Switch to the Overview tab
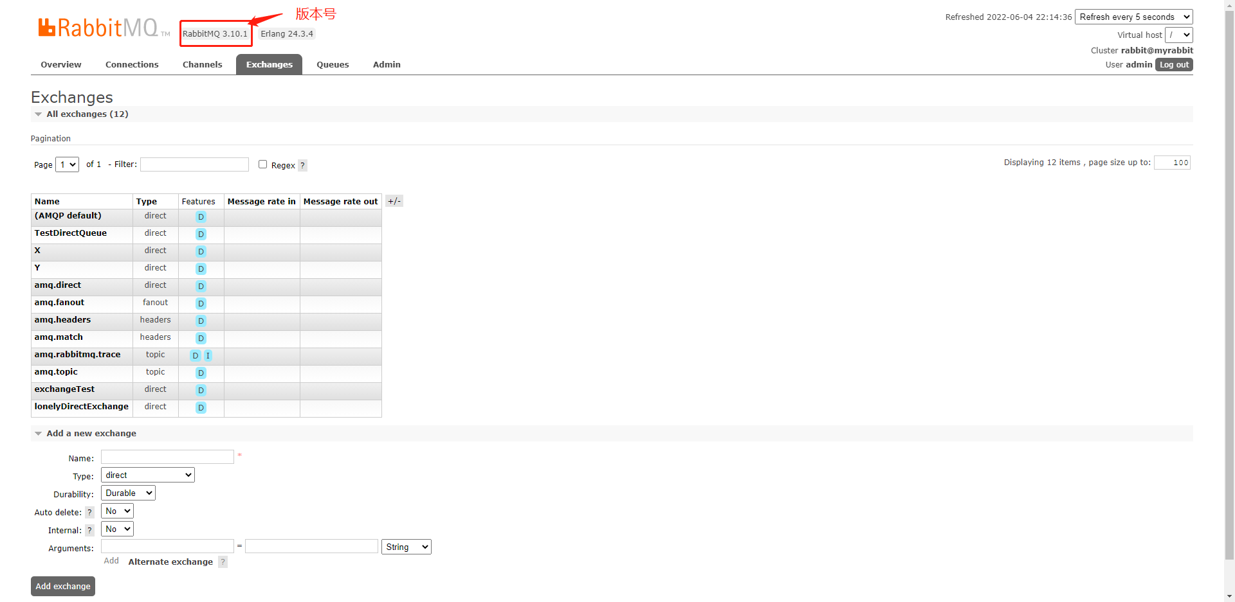This screenshot has height=602, width=1235. (x=61, y=65)
